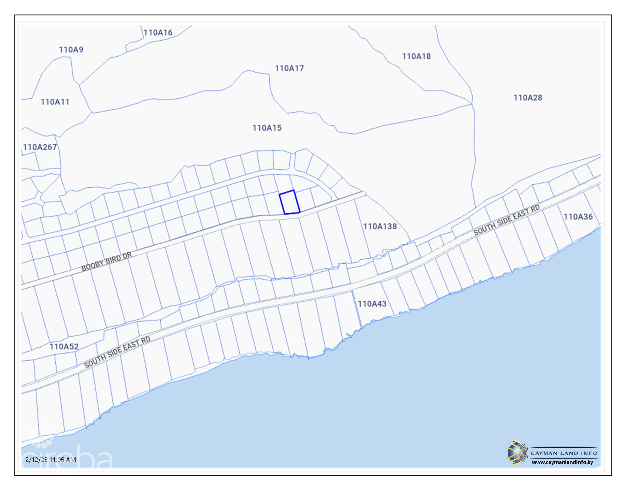
Task: Click parcel label 110A52
Action: pyautogui.click(x=64, y=346)
